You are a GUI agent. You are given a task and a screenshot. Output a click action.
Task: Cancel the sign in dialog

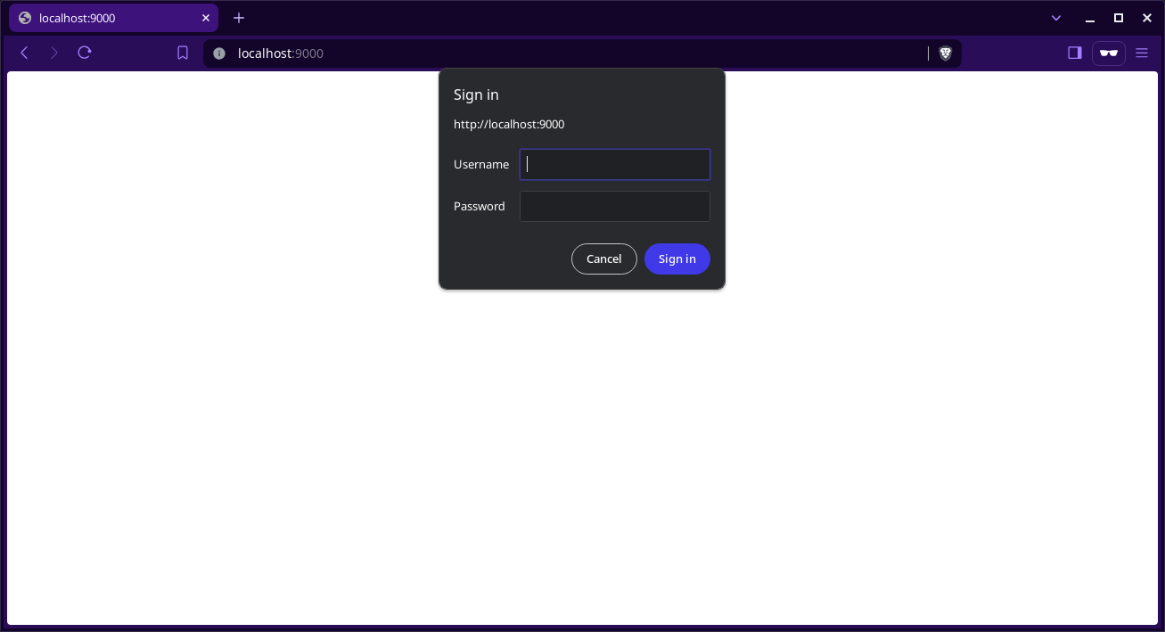[603, 259]
